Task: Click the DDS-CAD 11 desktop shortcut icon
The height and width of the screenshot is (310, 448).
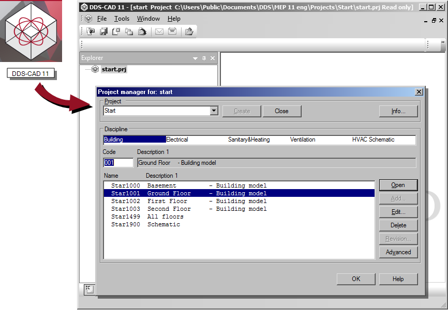Action: pyautogui.click(x=31, y=32)
